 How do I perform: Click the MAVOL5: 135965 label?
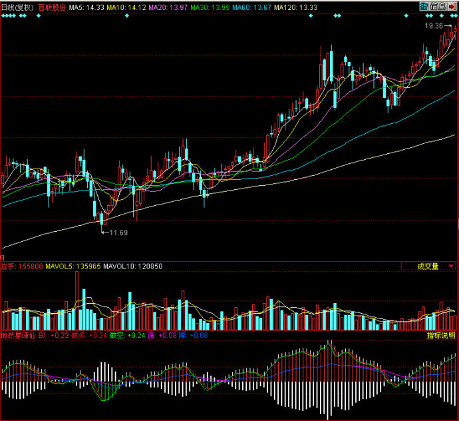pos(73,266)
